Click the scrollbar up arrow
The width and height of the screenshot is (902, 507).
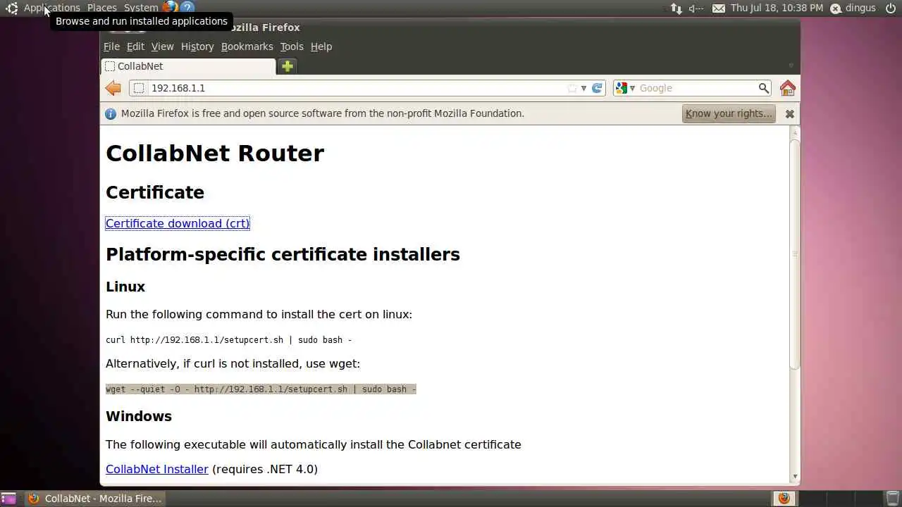pos(795,132)
